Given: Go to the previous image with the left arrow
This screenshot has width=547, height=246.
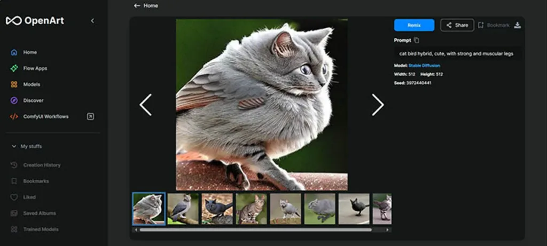Looking at the screenshot, I should point(145,105).
